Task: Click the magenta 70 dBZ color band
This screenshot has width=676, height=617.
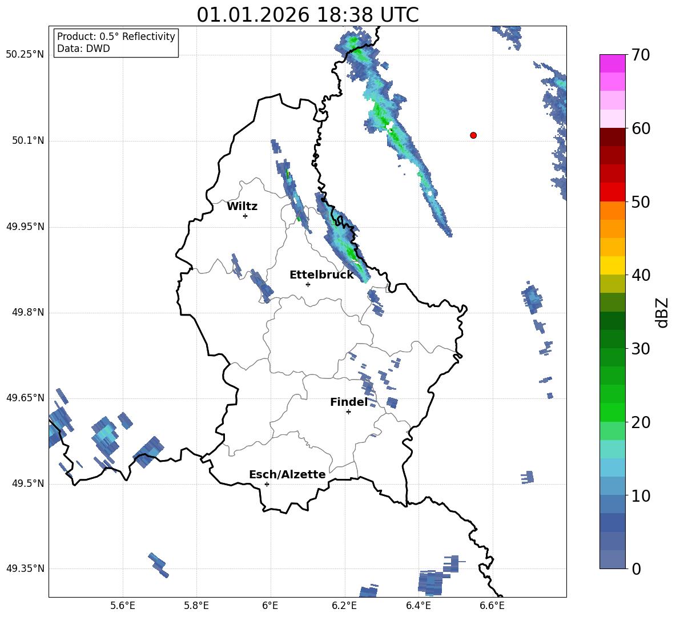Action: pos(612,63)
